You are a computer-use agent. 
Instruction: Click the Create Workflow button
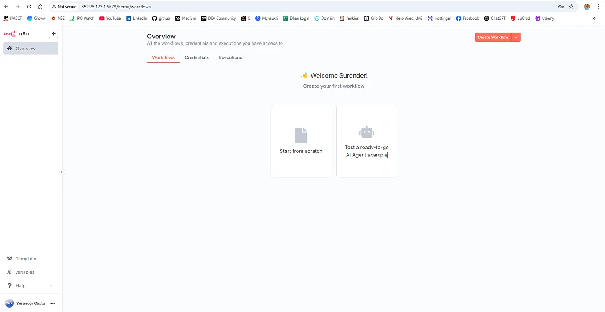coord(493,37)
